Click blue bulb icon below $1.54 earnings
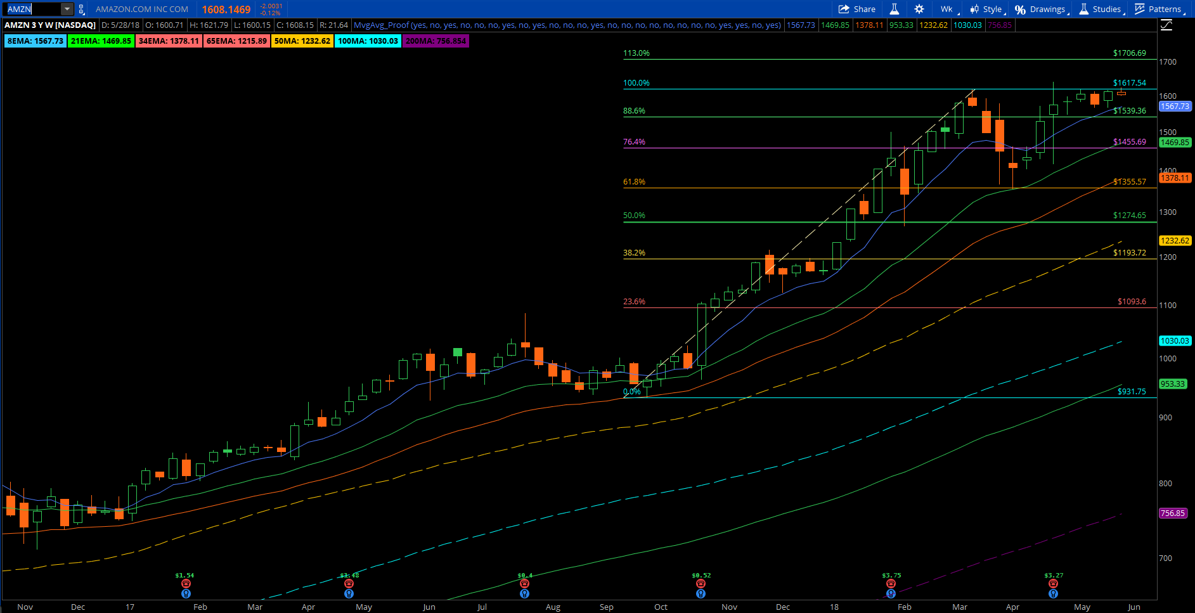The width and height of the screenshot is (1195, 613). click(186, 594)
